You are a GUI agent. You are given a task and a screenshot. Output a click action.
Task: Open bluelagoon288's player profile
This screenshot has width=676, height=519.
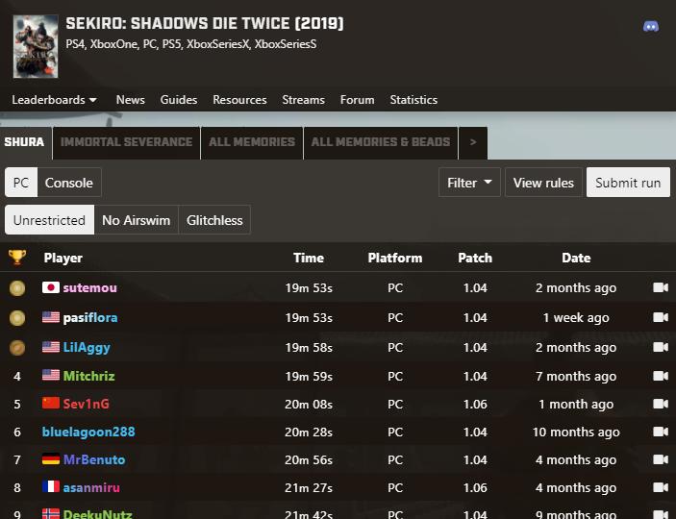[88, 432]
